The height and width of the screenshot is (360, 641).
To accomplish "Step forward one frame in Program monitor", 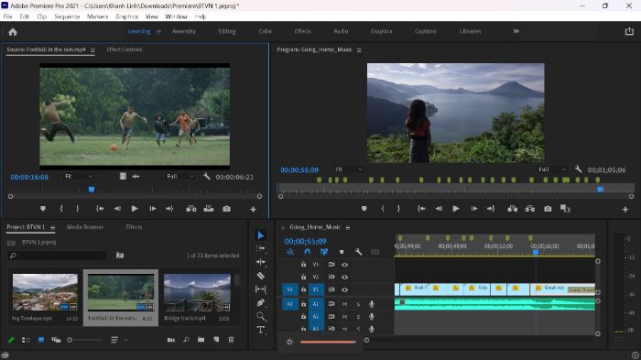I will point(473,209).
